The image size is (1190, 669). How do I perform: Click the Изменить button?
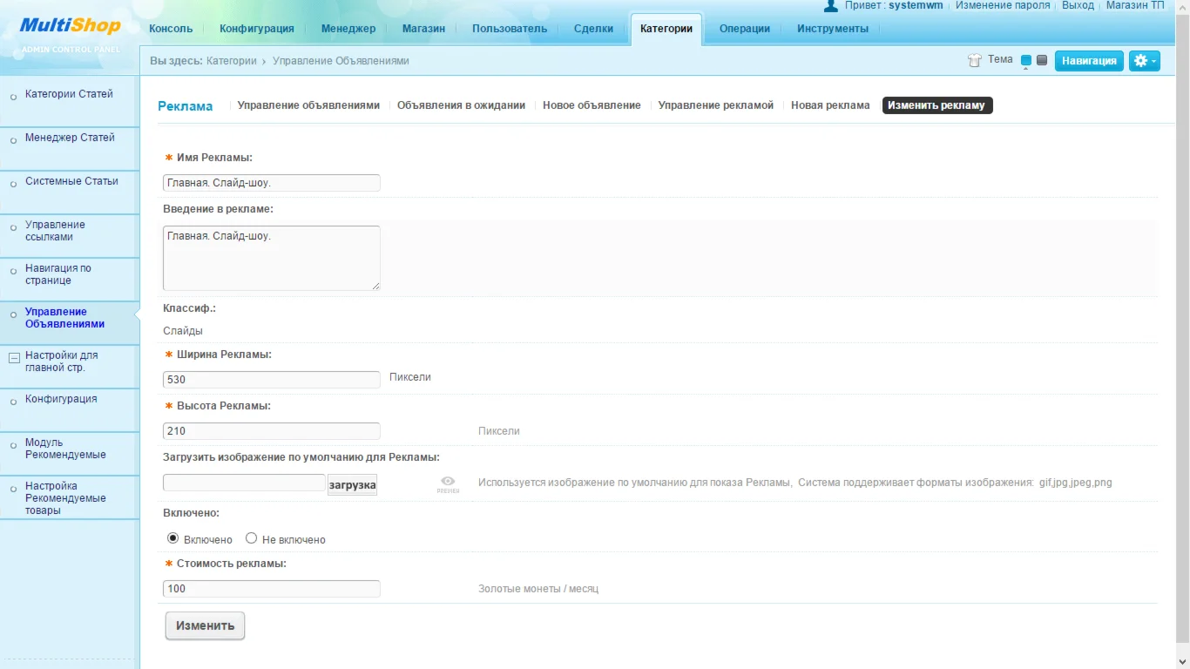[x=204, y=625]
